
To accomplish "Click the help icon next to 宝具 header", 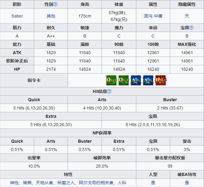I will point(191,28).
